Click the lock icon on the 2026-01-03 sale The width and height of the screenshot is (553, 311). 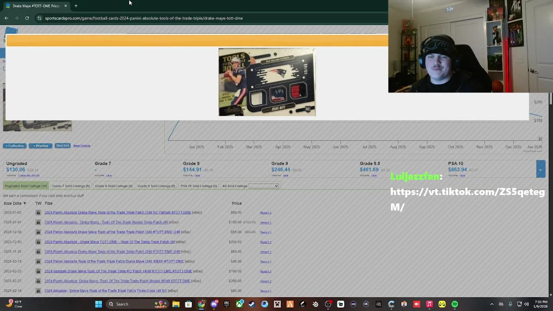[x=38, y=213]
